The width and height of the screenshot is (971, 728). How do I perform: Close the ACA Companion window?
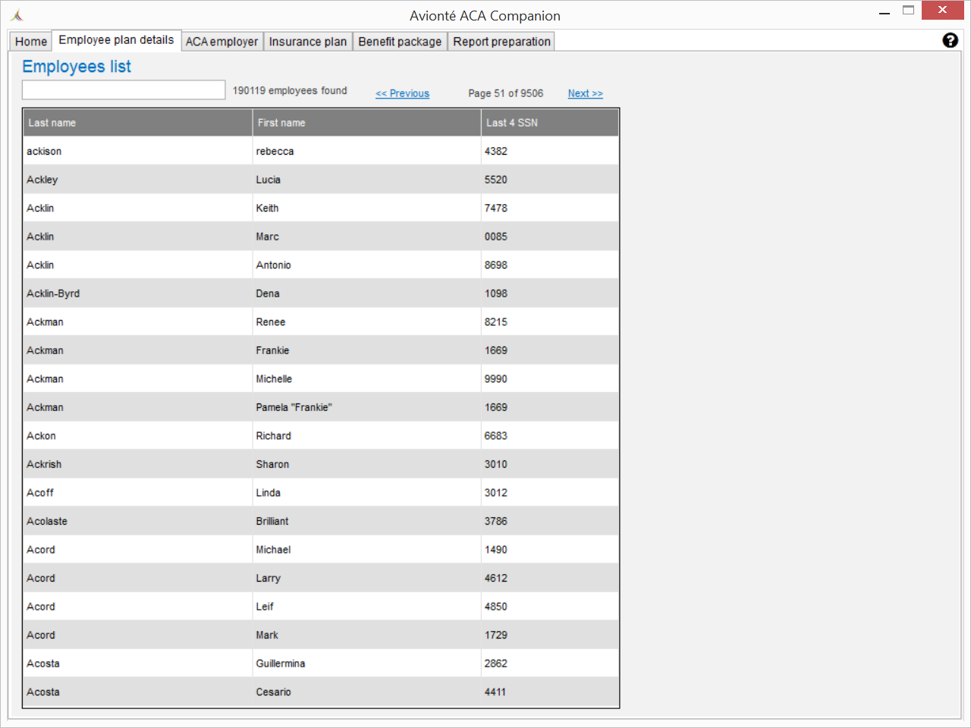coord(942,10)
